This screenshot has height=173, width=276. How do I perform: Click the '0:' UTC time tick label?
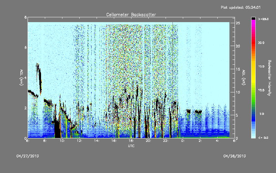point(183,141)
